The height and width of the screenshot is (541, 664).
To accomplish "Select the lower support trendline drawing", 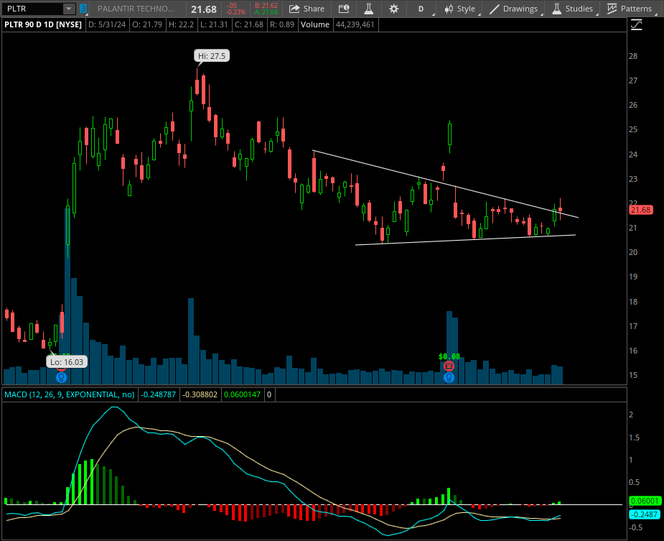I will tap(466, 240).
